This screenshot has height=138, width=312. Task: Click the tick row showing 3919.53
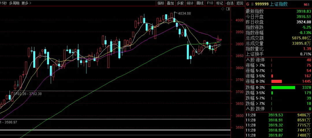(278, 115)
